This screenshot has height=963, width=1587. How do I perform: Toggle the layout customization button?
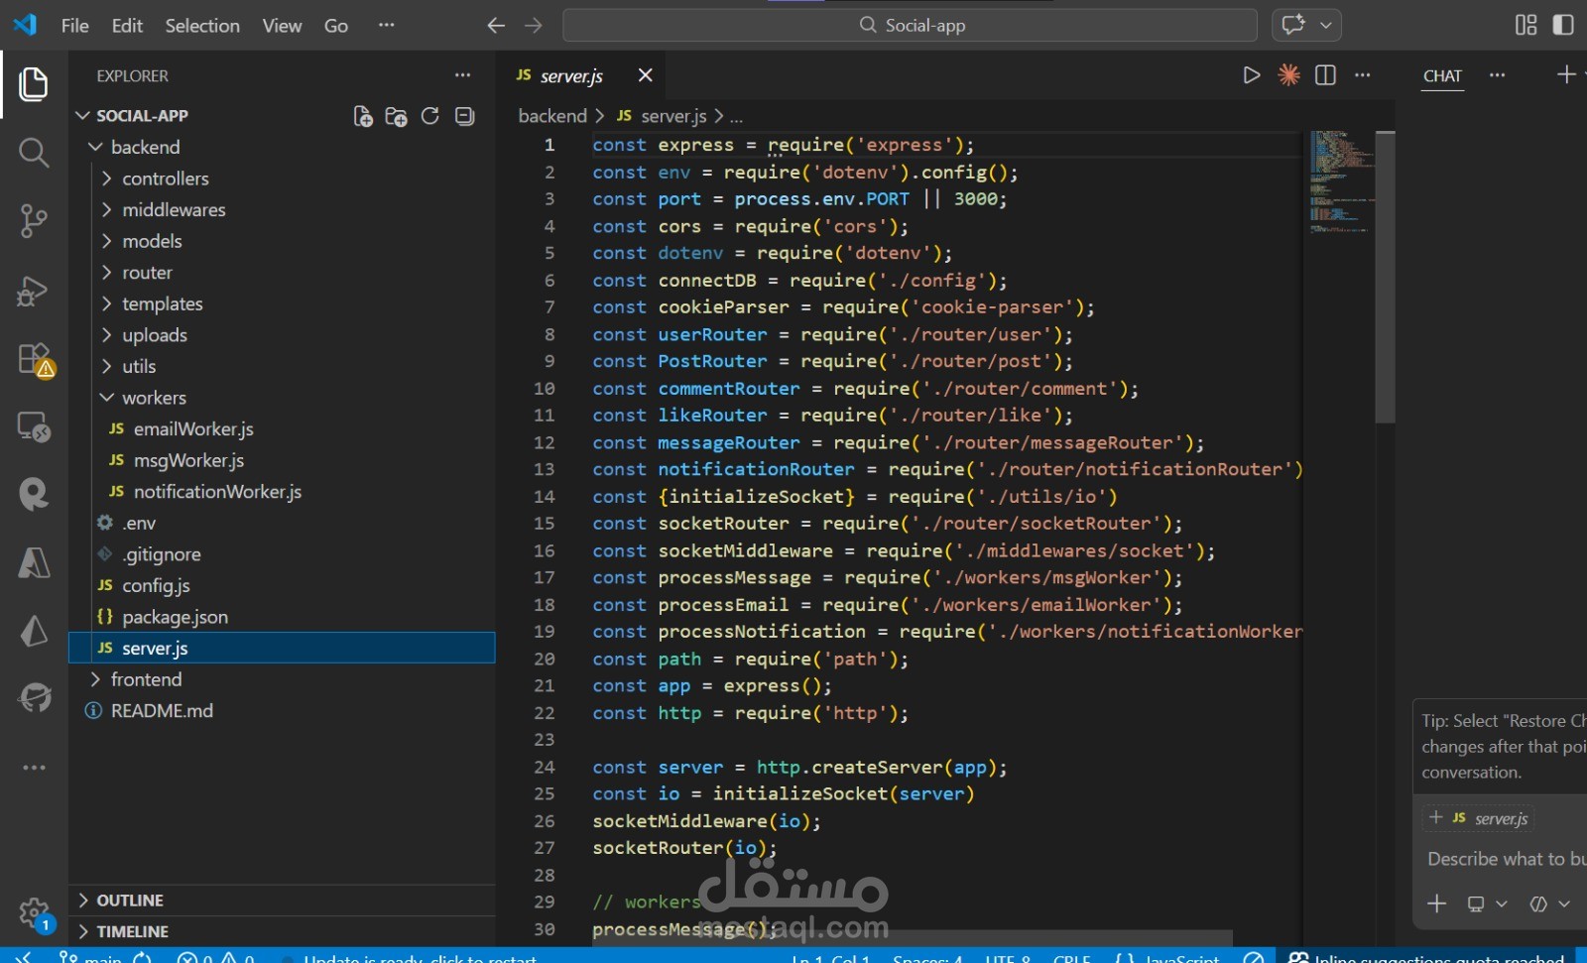[x=1526, y=25]
